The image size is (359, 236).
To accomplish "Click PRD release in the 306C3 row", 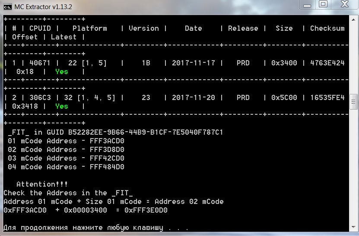I will pyautogui.click(x=243, y=97).
